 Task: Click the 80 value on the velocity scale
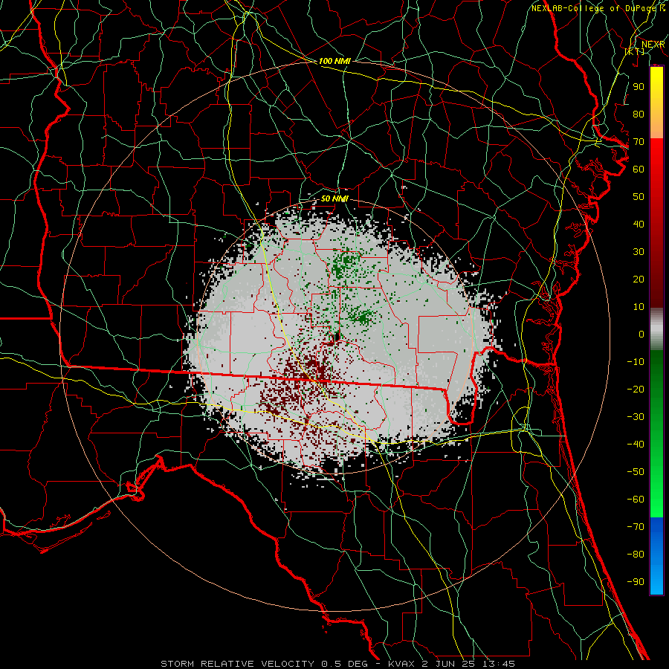click(639, 114)
